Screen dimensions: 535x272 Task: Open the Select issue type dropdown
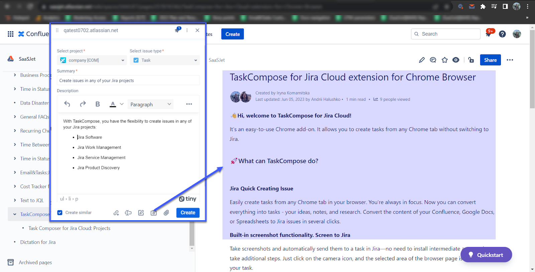tap(165, 60)
